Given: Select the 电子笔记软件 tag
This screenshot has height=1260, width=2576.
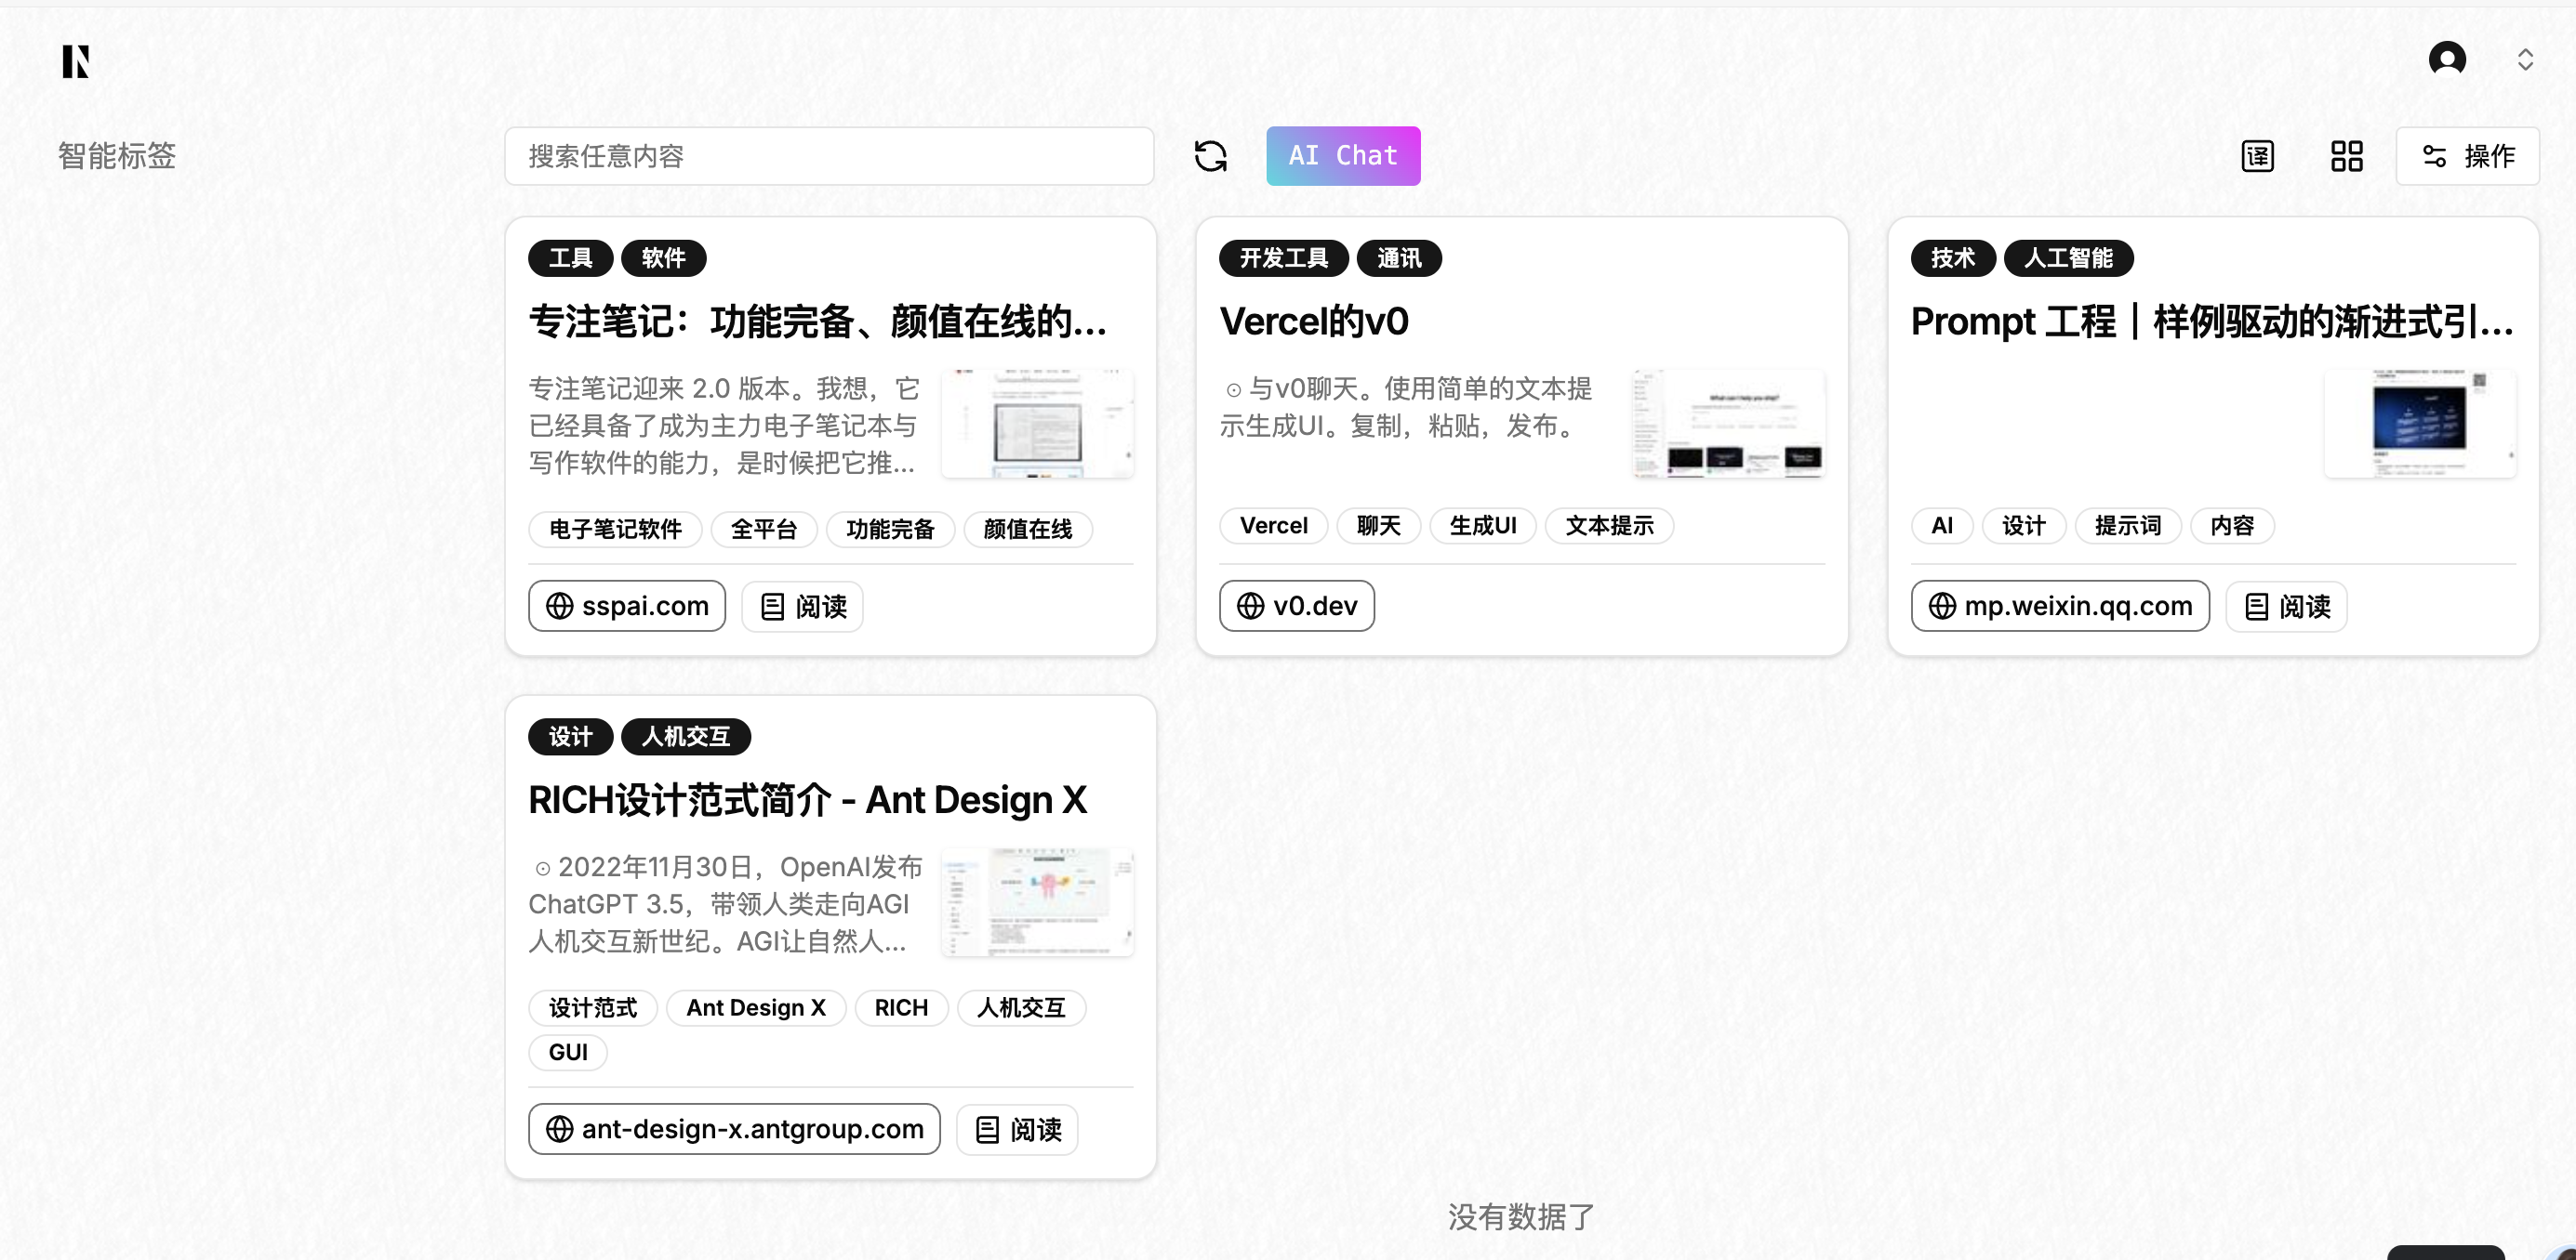Looking at the screenshot, I should coord(615,529).
